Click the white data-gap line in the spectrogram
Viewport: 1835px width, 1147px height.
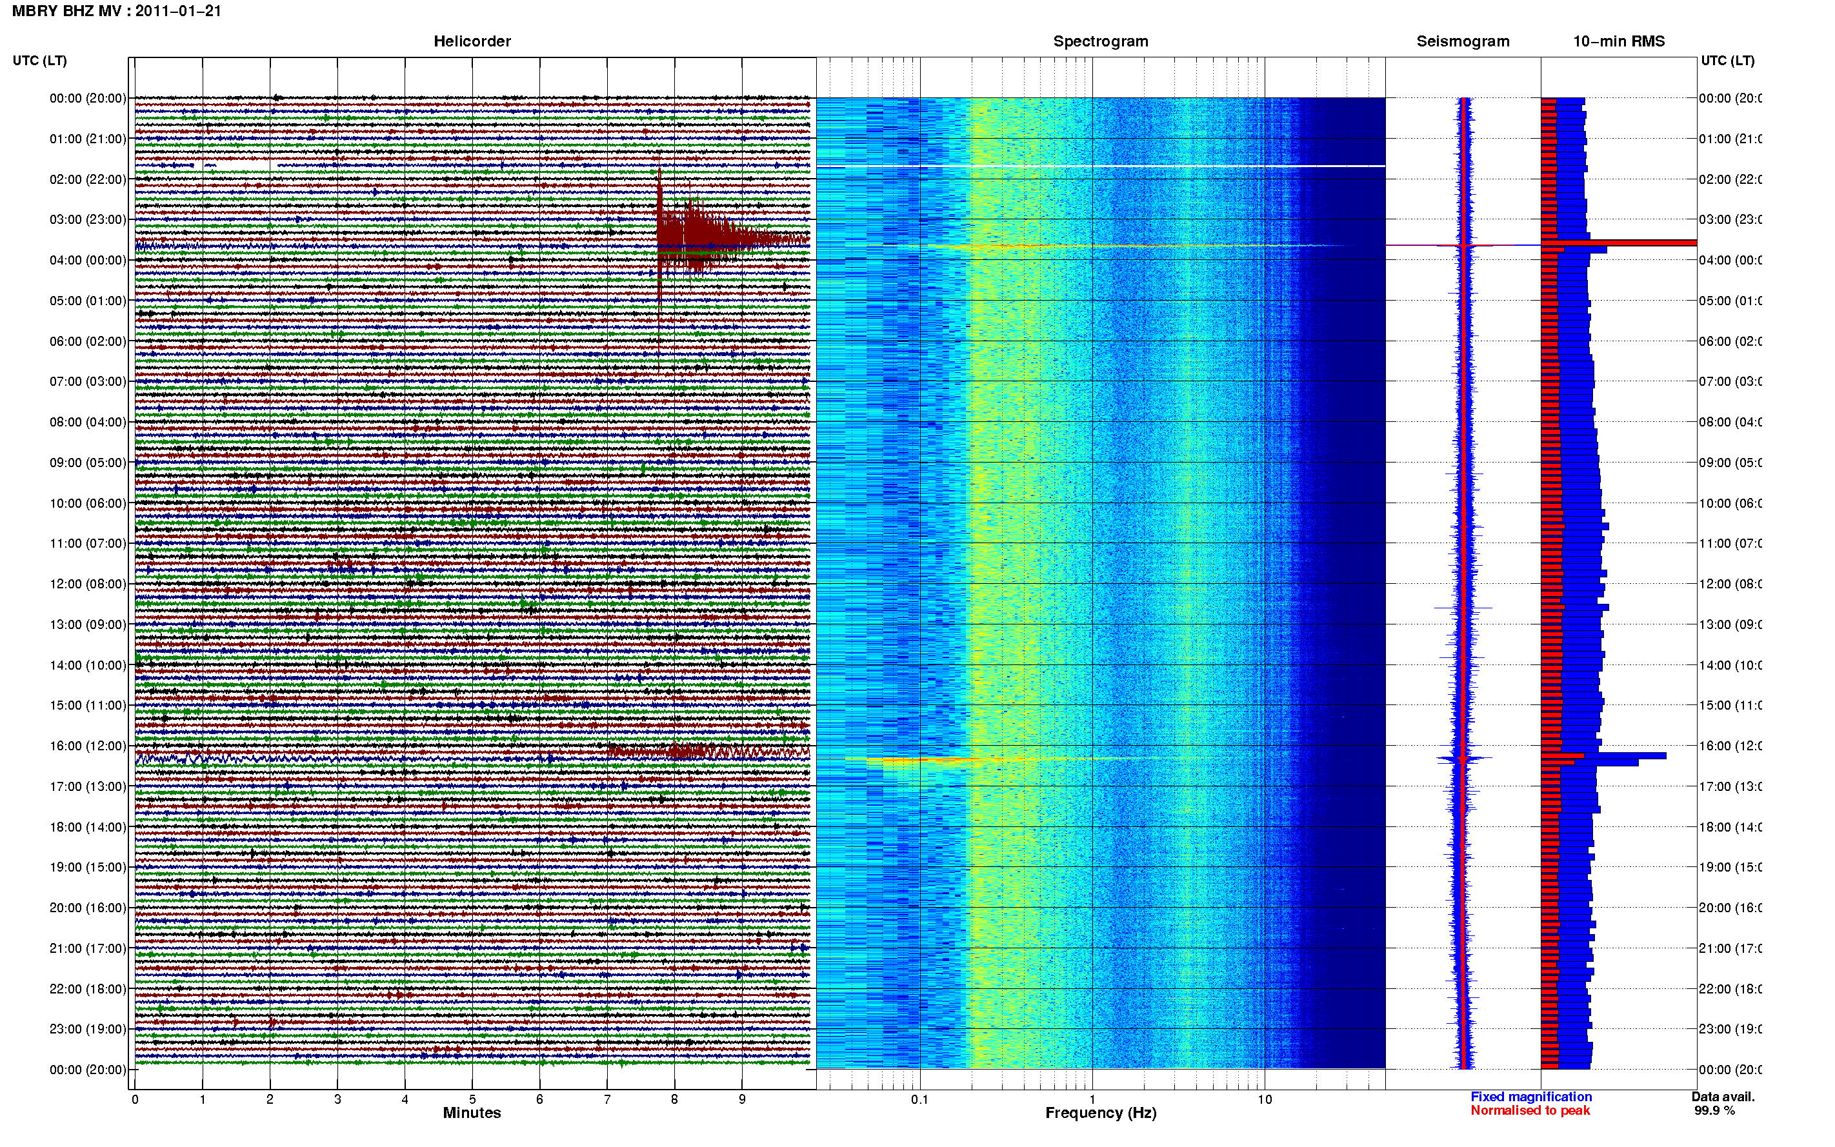tap(1101, 166)
